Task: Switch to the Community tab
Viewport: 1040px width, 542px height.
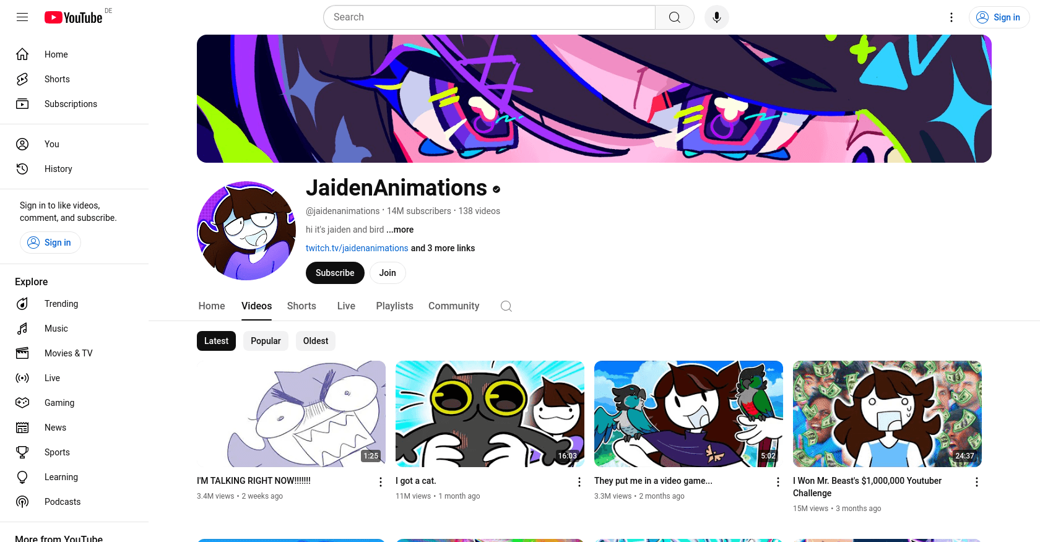Action: [454, 306]
